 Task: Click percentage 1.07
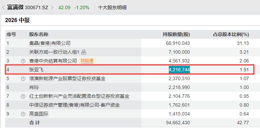click(244, 78)
